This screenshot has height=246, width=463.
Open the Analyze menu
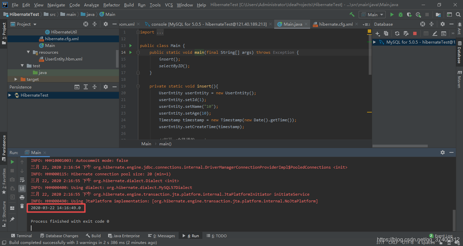tap(92, 5)
